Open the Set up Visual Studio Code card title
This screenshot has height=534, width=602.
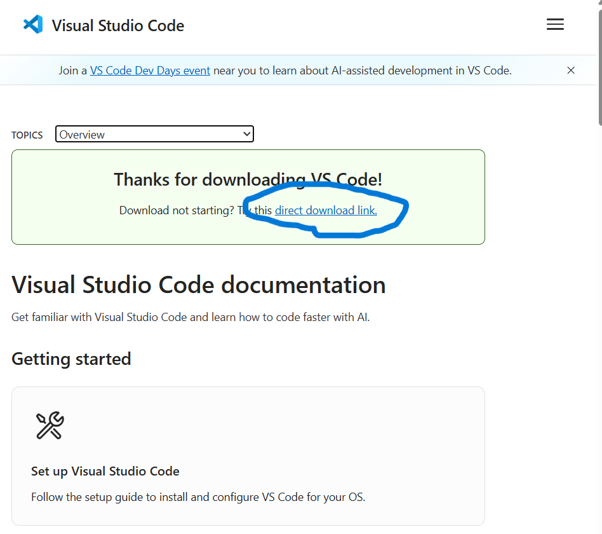coord(105,472)
